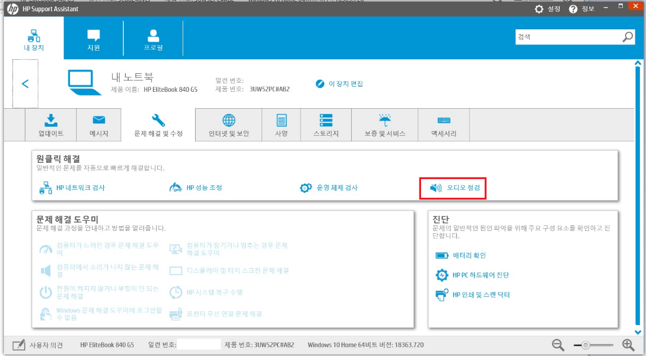Open the 업데이트 tab
Image resolution: width=646 pixels, height=356 pixels.
tap(51, 125)
